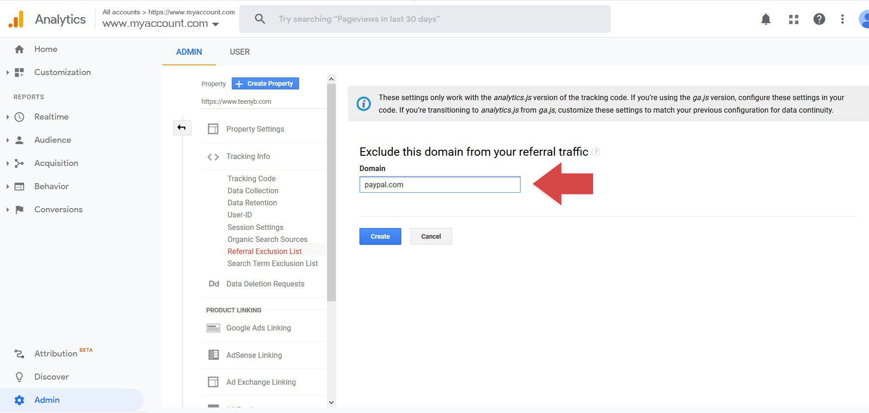Click the Behavior window icon
This screenshot has height=413, width=869.
click(19, 186)
